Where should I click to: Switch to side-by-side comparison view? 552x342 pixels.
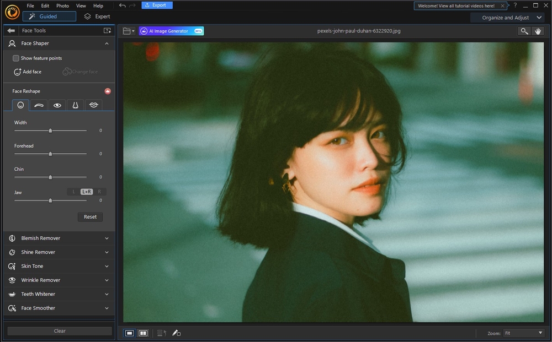[143, 333]
